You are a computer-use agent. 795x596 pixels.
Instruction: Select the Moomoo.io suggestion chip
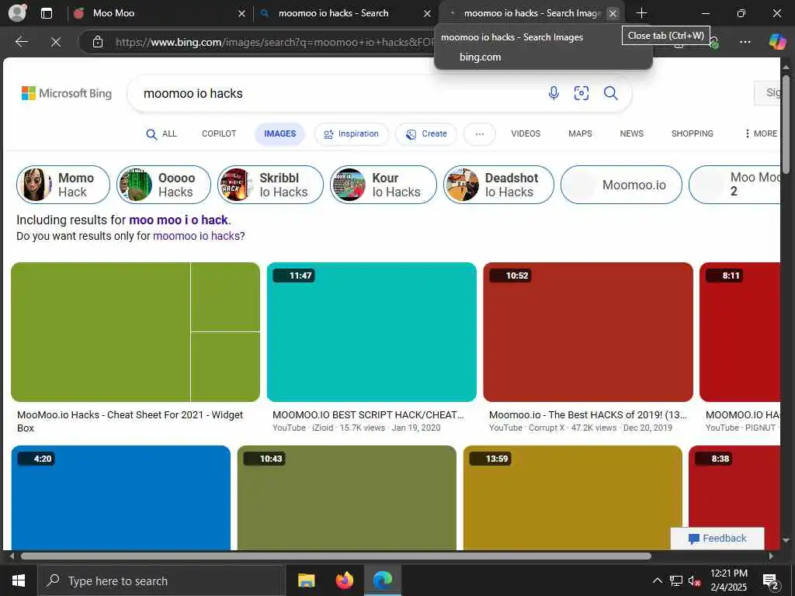621,185
